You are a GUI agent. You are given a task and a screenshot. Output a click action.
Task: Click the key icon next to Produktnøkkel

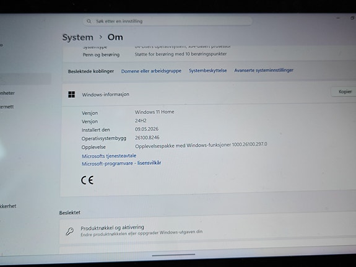point(70,231)
